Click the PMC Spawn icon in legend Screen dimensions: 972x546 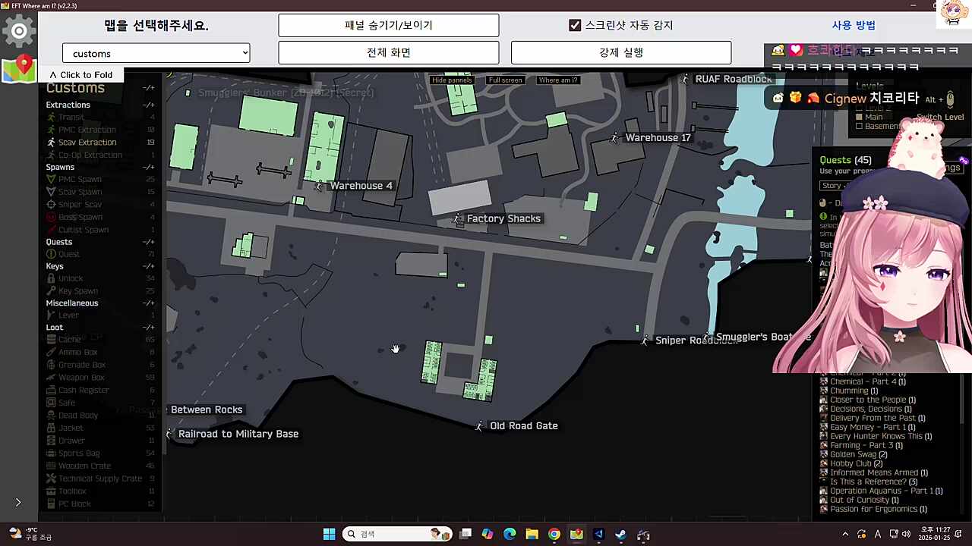click(x=51, y=180)
